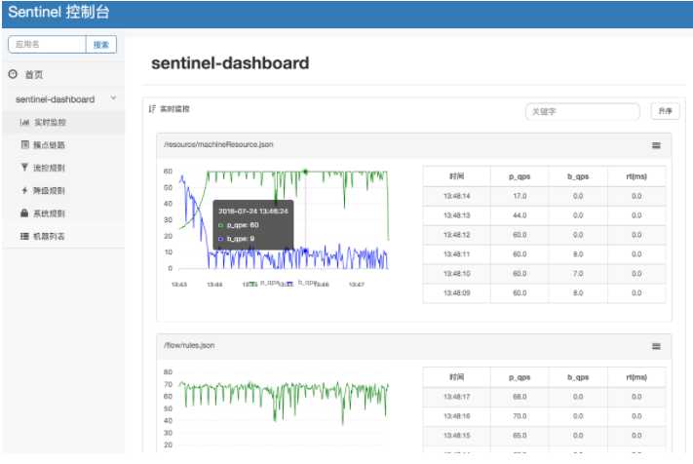Click the sort icon beside the 实时监控 heading
Screen dimensions: 693x464
(x=152, y=109)
